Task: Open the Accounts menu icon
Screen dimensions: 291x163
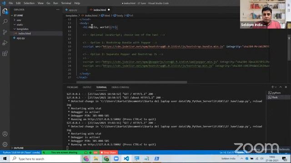Action: click(x=5, y=134)
